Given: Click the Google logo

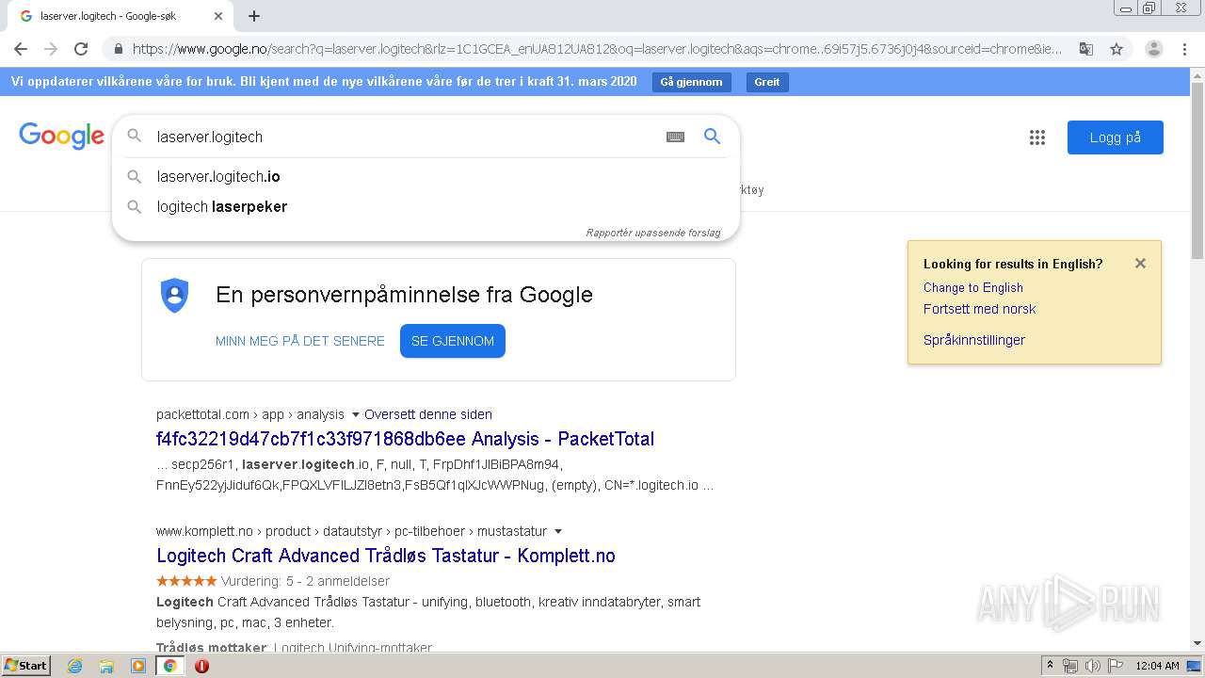Looking at the screenshot, I should coord(61,137).
